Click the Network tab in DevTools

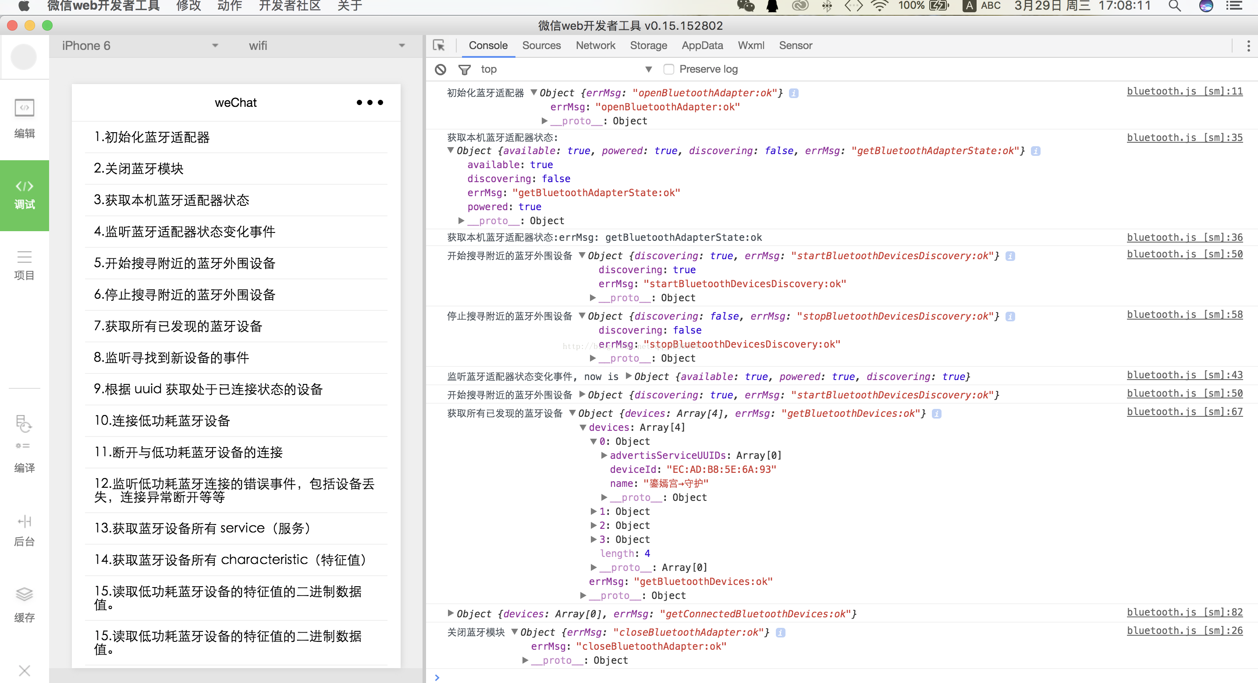click(594, 46)
